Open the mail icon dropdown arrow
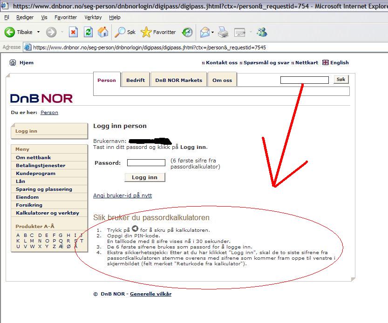This screenshot has height=323, width=388. 213,32
